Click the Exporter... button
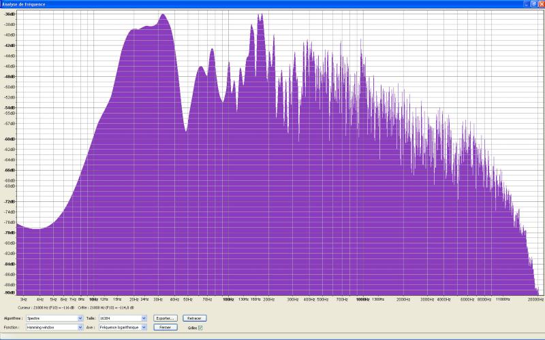 point(166,318)
